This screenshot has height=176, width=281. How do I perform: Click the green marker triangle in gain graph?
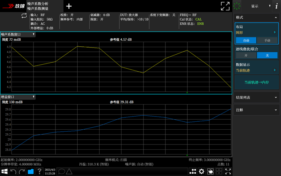tap(187, 155)
